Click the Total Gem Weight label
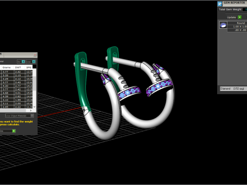 (x=230, y=9)
